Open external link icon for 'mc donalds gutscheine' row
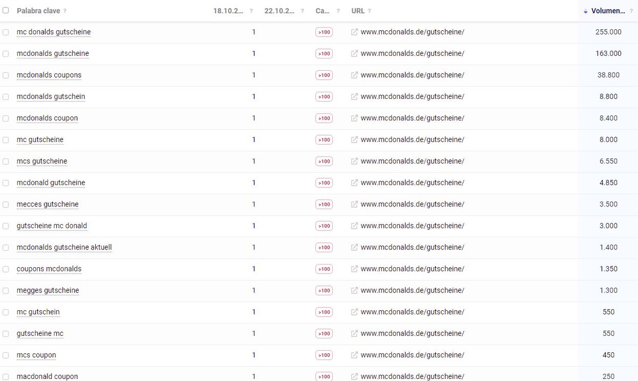The height and width of the screenshot is (381, 638). coord(355,32)
